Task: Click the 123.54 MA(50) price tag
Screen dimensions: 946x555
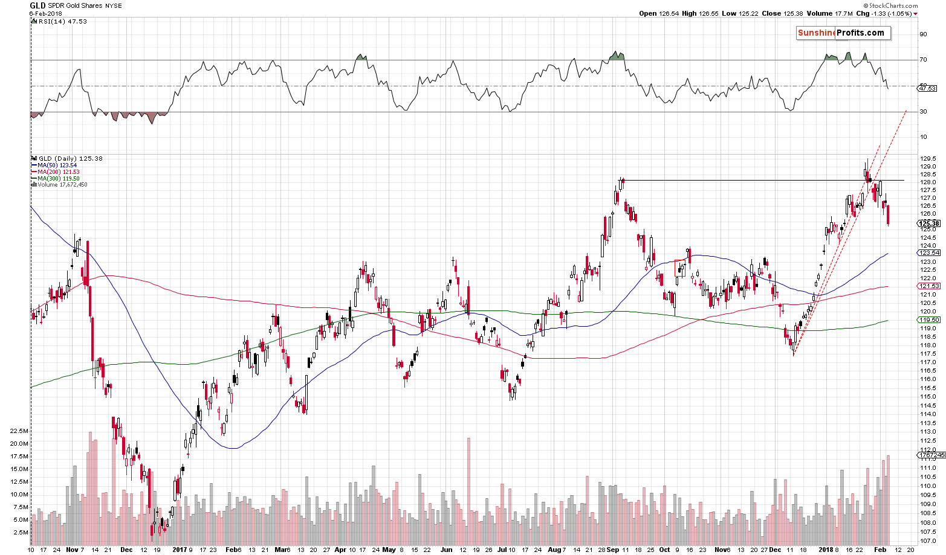Action: (928, 253)
